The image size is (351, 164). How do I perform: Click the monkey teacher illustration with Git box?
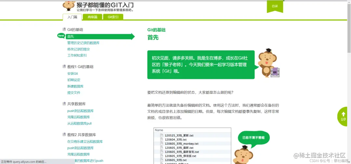(x=269, y=63)
